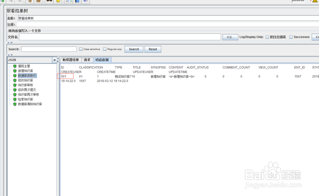319x196 pixels.
Task: Select 检索知识库 sampler result
Action: coord(26,99)
